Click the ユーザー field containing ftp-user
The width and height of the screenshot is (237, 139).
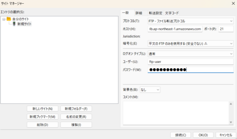(x=191, y=62)
